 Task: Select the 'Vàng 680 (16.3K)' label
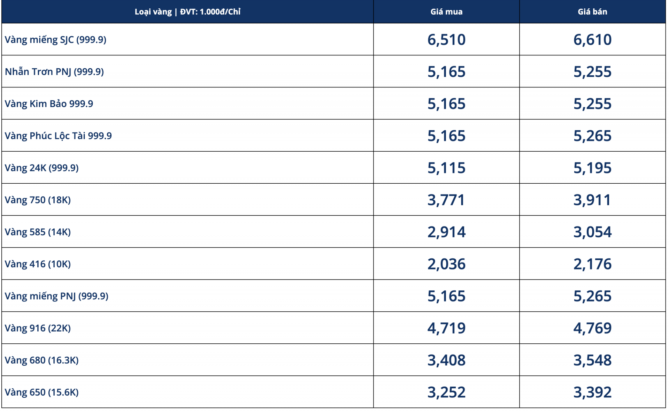pyautogui.click(x=41, y=360)
